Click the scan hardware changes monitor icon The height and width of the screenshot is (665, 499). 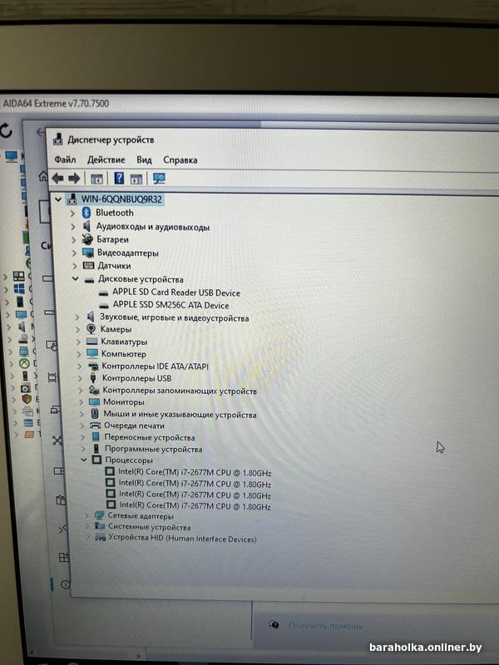[159, 179]
